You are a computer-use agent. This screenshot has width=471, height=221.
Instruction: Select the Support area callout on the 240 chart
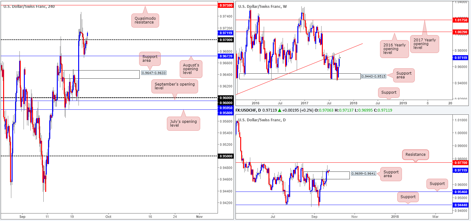[150, 59]
